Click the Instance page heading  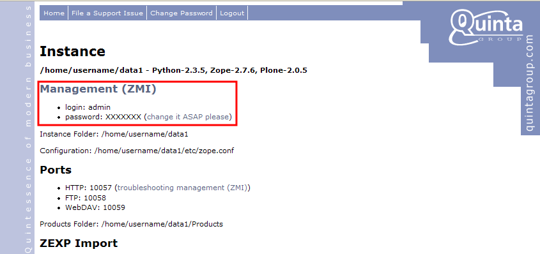coord(73,52)
